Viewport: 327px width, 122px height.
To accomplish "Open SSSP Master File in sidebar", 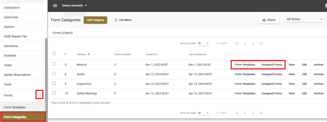I will tap(23, 36).
